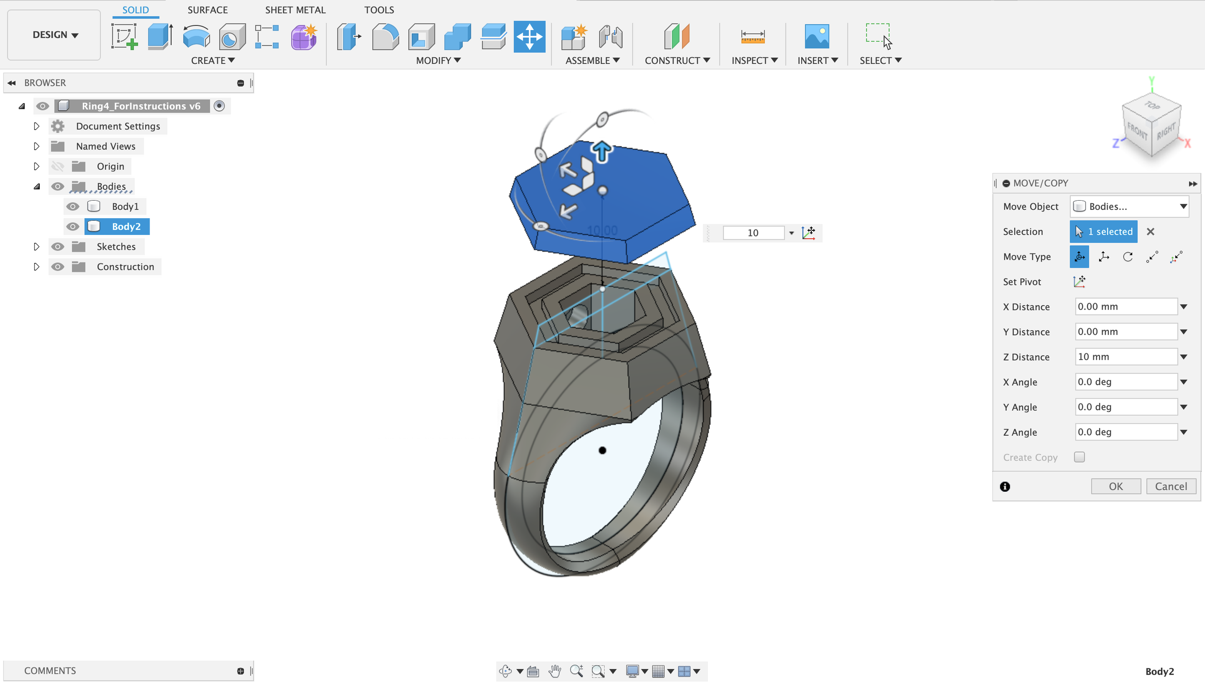The height and width of the screenshot is (684, 1205).
Task: Click the Set Pivot icon in Move/Copy
Action: 1079,282
